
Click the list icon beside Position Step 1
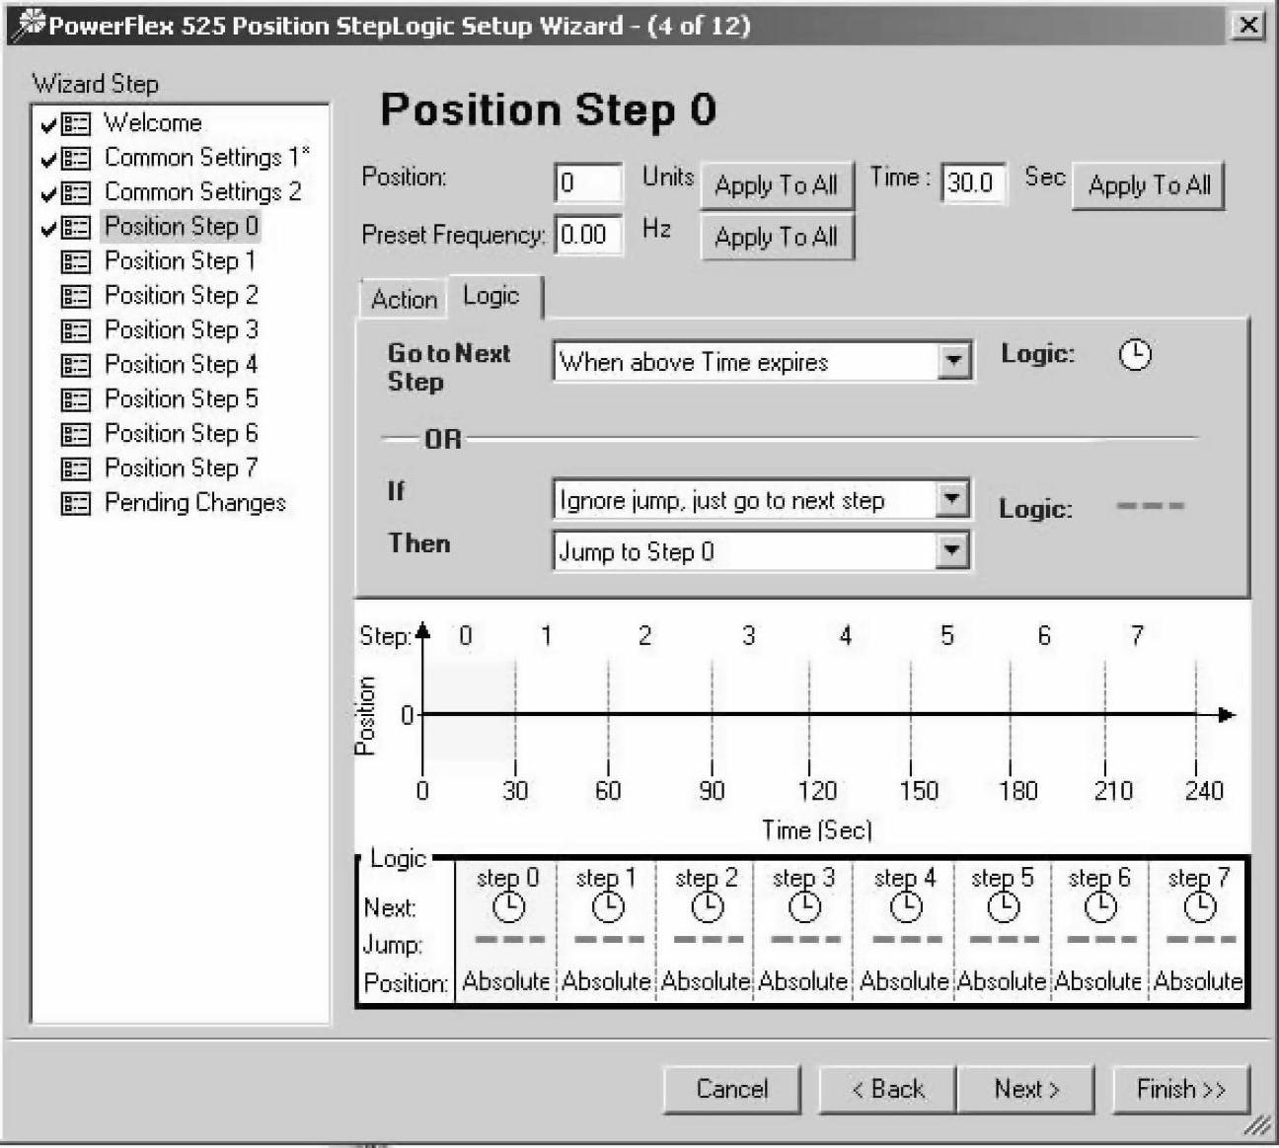pyautogui.click(x=76, y=261)
